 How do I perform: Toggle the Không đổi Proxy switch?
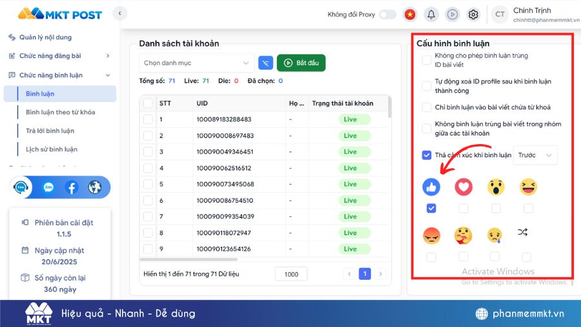click(x=388, y=14)
